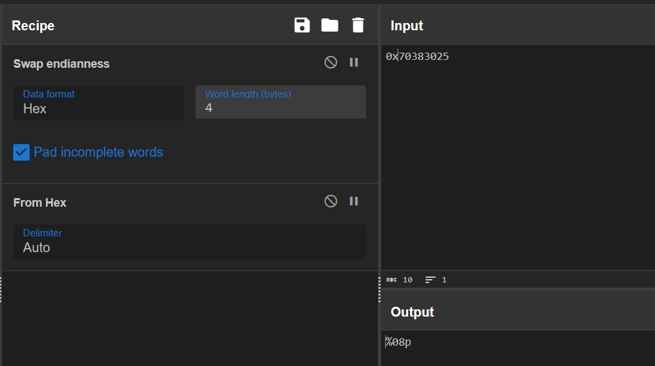Select the From Hex operation title
655x366 pixels.
(39, 203)
